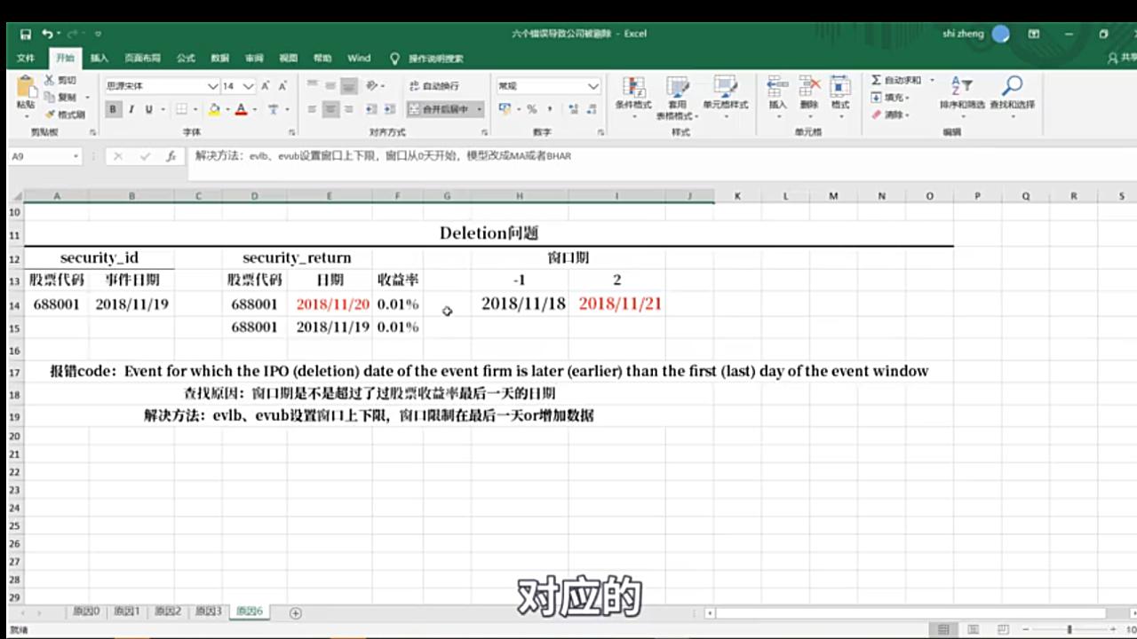This screenshot has width=1137, height=639.
Task: Align text right in cell
Action: 349,109
